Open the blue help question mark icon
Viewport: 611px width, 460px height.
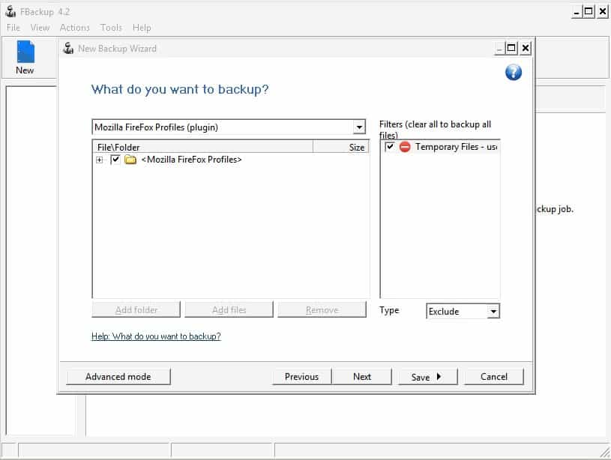[x=514, y=72]
